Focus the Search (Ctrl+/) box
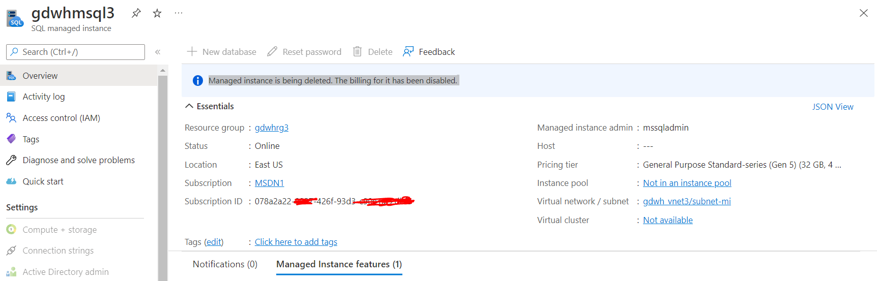Screen dimensions: 877x281 [x=75, y=52]
